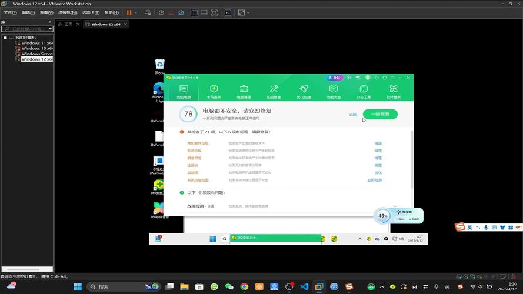The image size is (523, 294).
Task: Click the VMware snapshot clock icon
Action: click(162, 12)
